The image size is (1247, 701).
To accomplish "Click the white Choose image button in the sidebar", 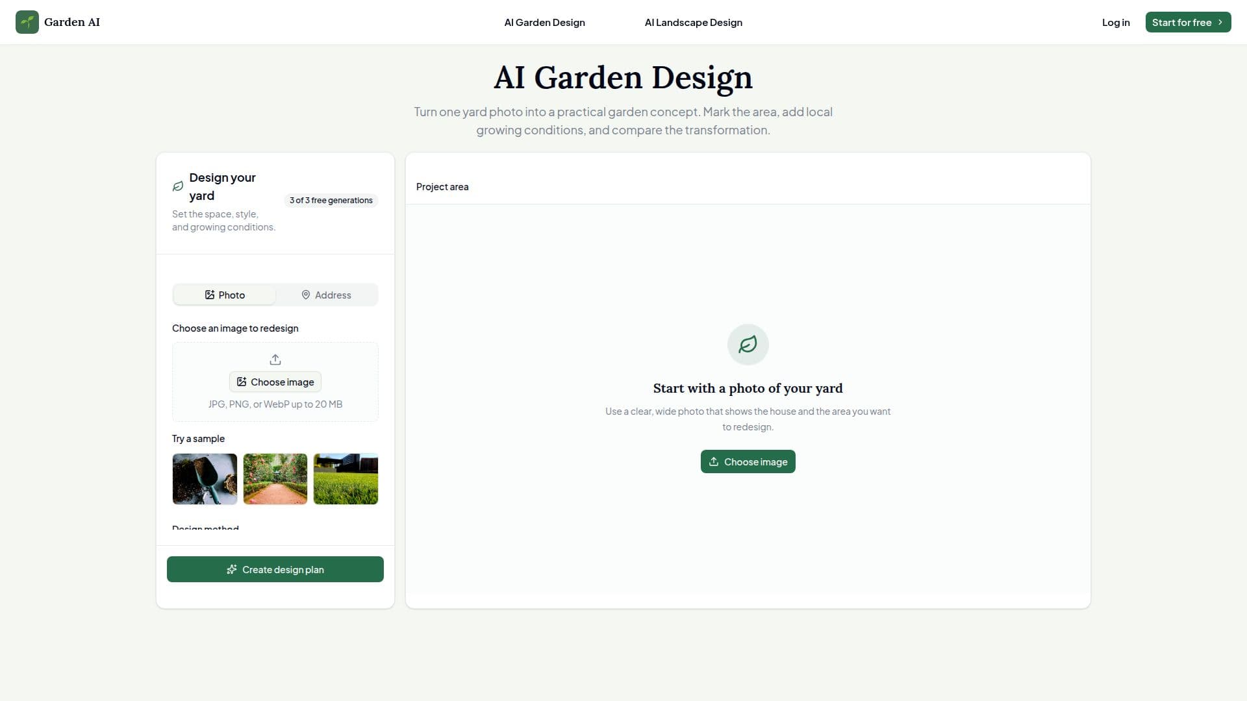I will click(x=275, y=382).
